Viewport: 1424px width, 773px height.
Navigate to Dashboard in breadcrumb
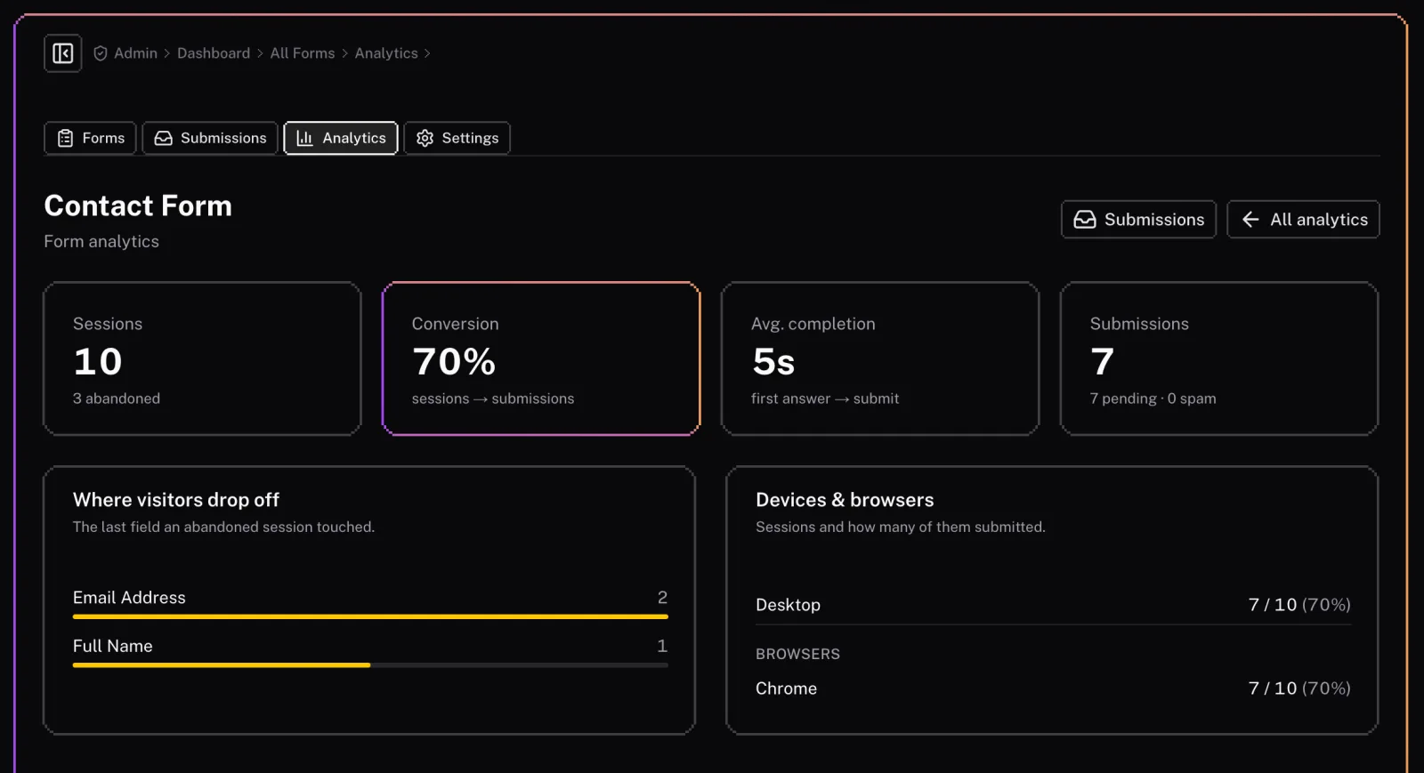[x=214, y=53]
